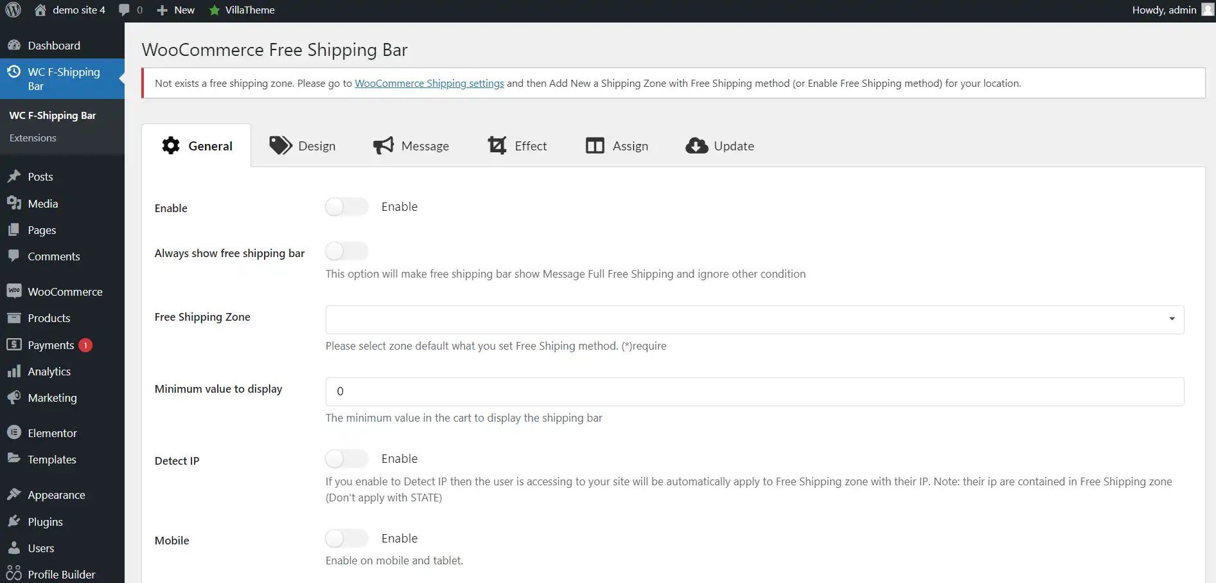Image resolution: width=1216 pixels, height=583 pixels.
Task: Click the Elementor icon
Action: (14, 433)
